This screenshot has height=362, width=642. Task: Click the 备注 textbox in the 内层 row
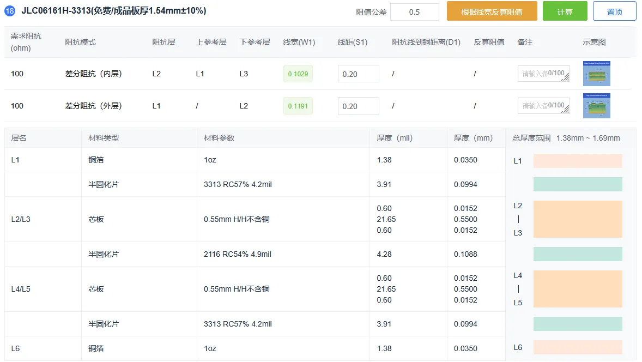[x=544, y=74]
